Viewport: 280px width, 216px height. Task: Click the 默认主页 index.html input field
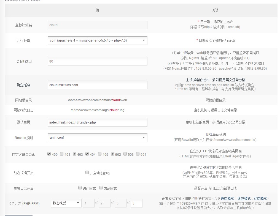(97, 122)
